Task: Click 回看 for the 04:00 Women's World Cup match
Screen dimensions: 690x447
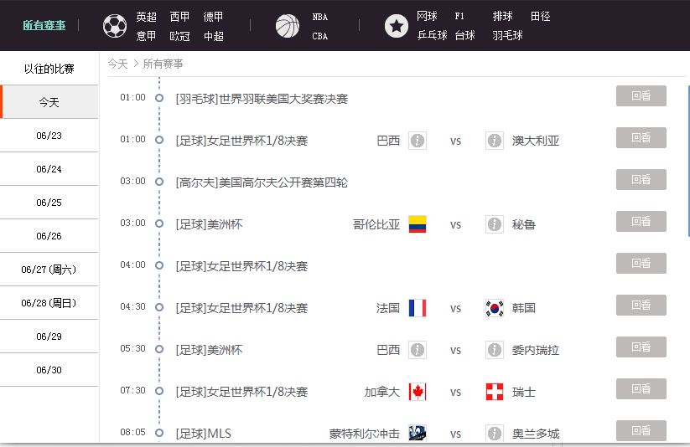Action: pyautogui.click(x=641, y=264)
